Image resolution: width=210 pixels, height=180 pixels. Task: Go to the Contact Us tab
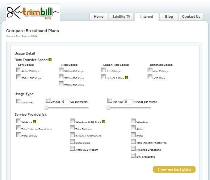pyautogui.click(x=191, y=17)
